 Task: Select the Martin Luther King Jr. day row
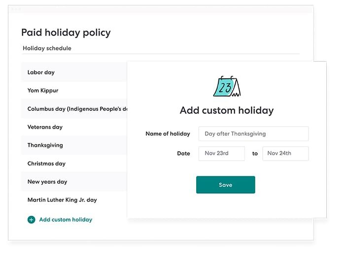tap(74, 200)
